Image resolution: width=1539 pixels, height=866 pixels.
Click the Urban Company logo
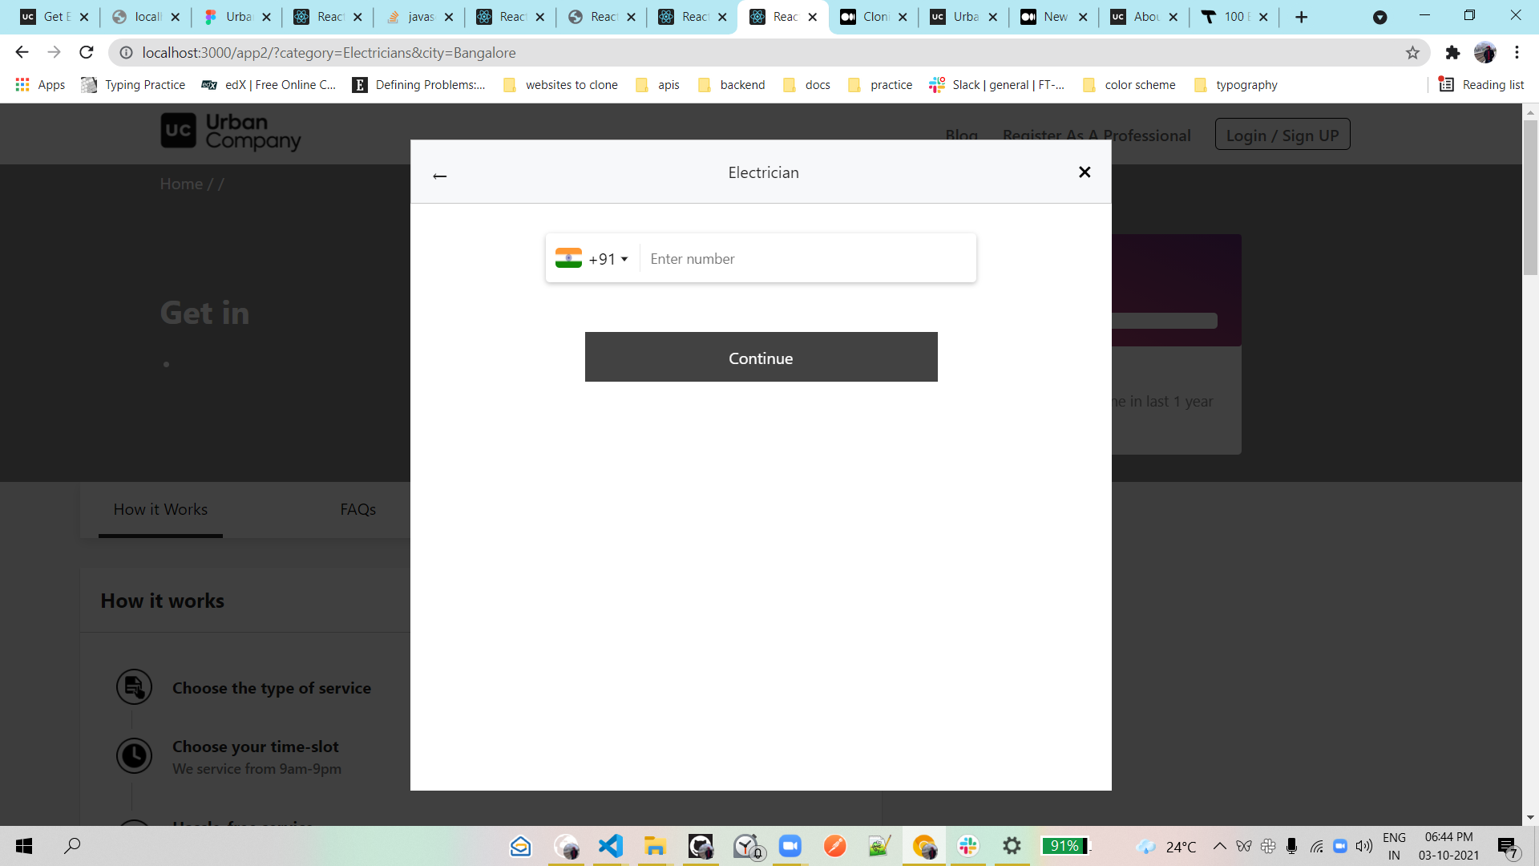click(231, 132)
